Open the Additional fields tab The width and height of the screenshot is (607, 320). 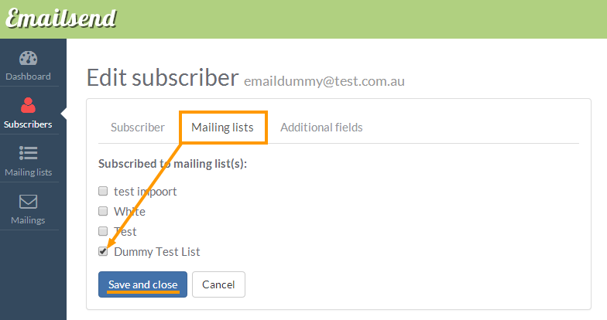coord(321,127)
